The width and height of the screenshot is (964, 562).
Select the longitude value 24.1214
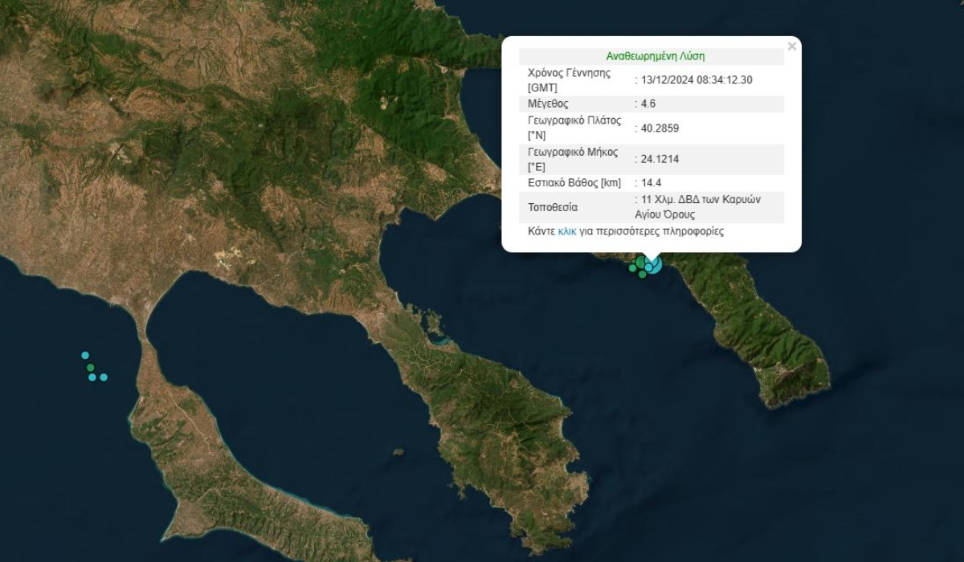click(x=660, y=159)
